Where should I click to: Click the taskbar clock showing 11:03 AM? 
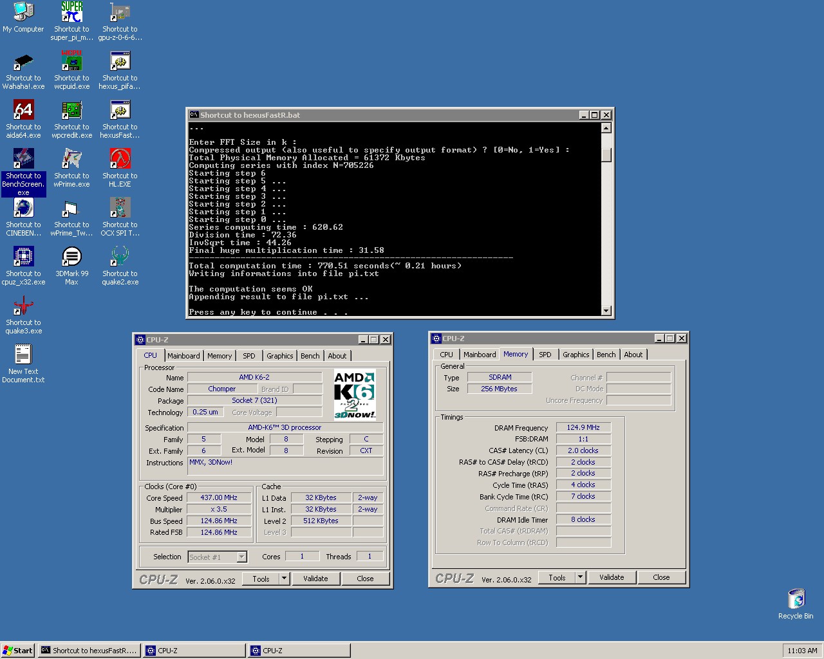pyautogui.click(x=802, y=651)
